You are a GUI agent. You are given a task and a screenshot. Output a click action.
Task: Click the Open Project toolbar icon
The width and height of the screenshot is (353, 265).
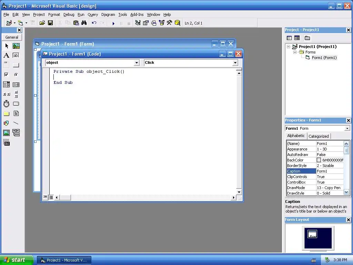click(x=42, y=23)
